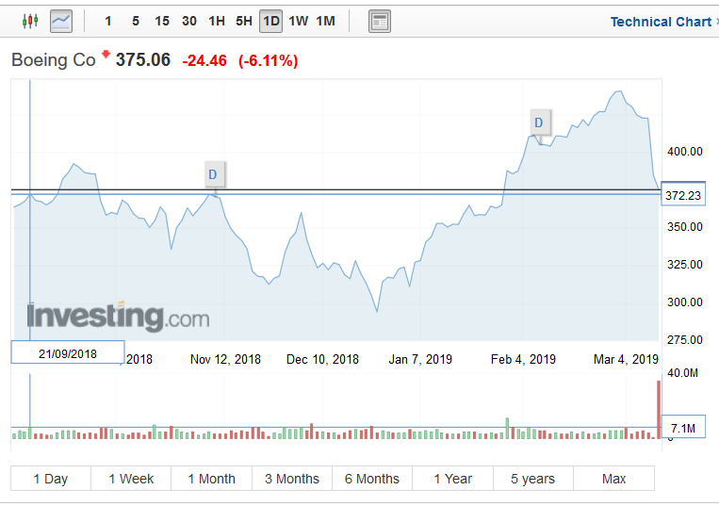The width and height of the screenshot is (719, 506).
Task: Click the tall red volume bar in March 2019
Action: tap(659, 410)
